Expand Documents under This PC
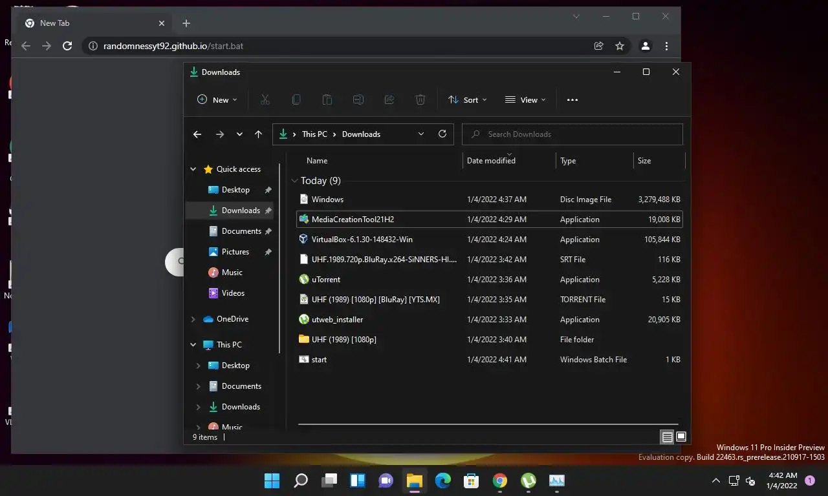Viewport: 828px width, 496px height. point(199,386)
